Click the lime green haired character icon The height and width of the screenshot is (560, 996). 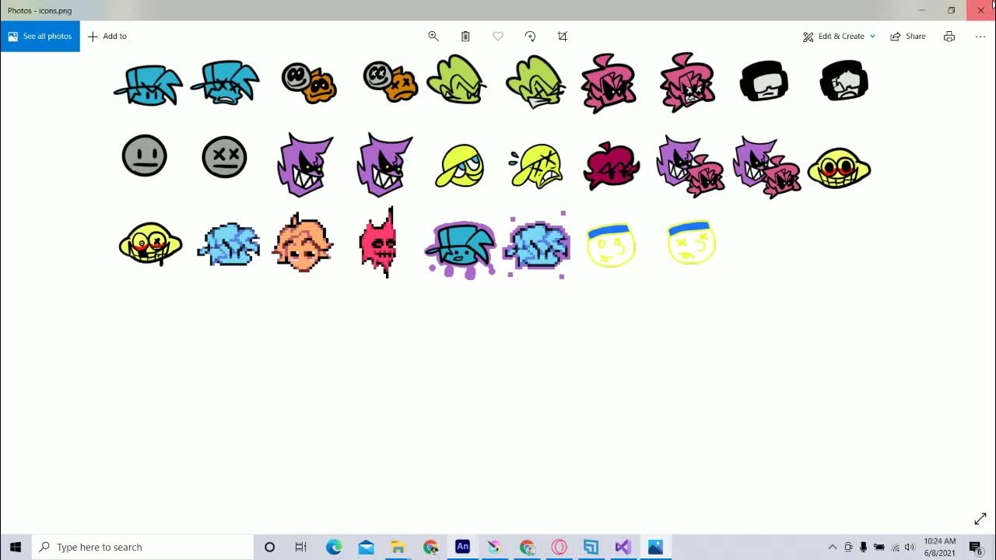[x=457, y=79]
